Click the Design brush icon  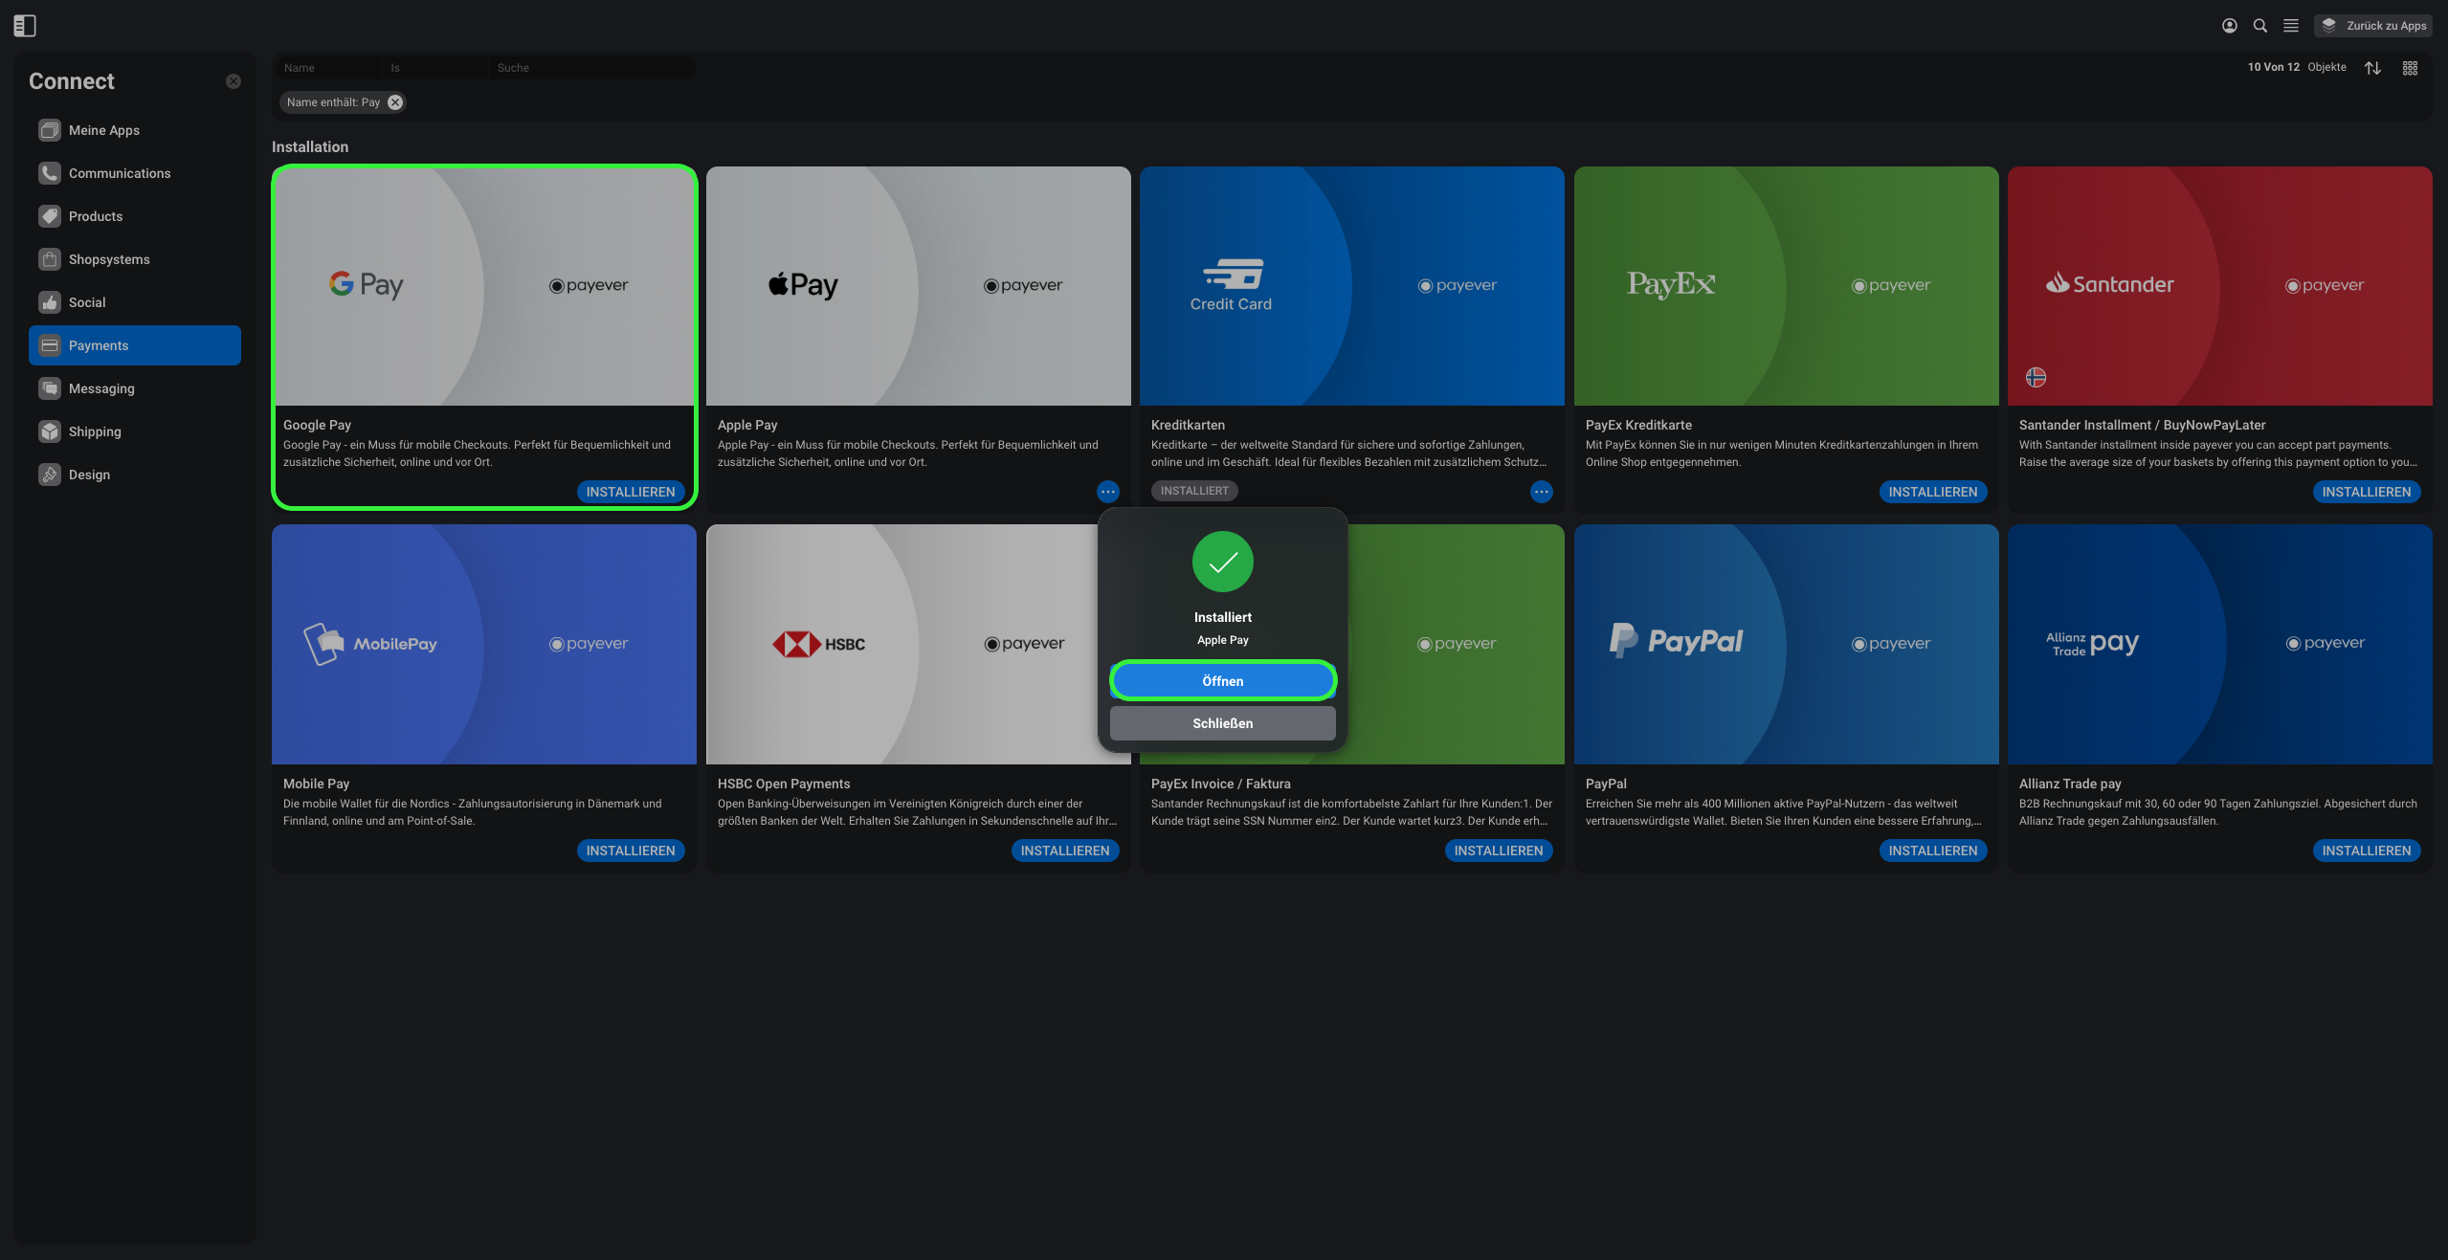coord(50,475)
